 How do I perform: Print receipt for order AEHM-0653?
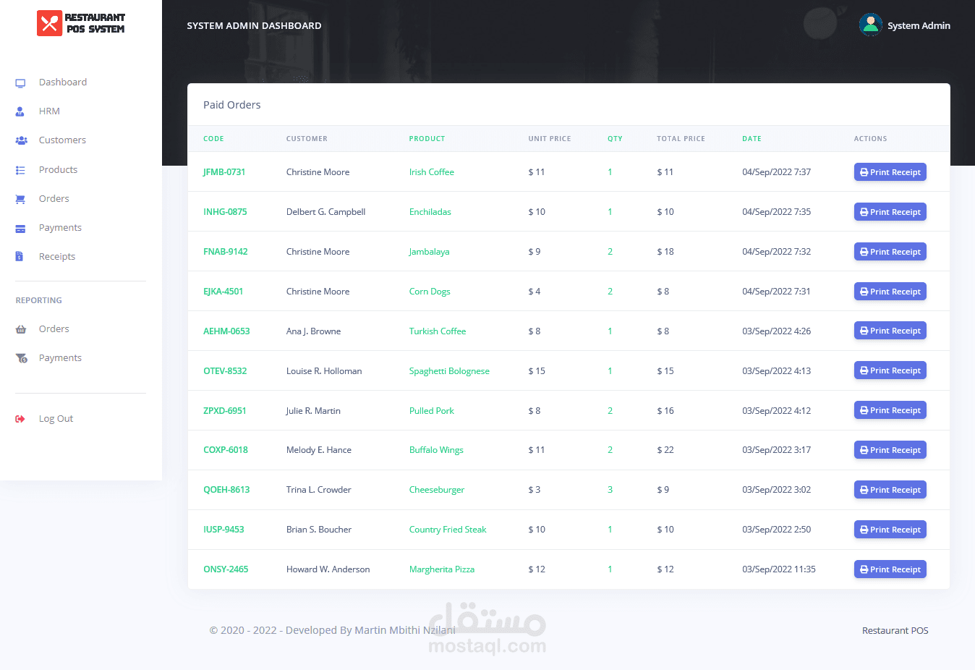click(890, 331)
